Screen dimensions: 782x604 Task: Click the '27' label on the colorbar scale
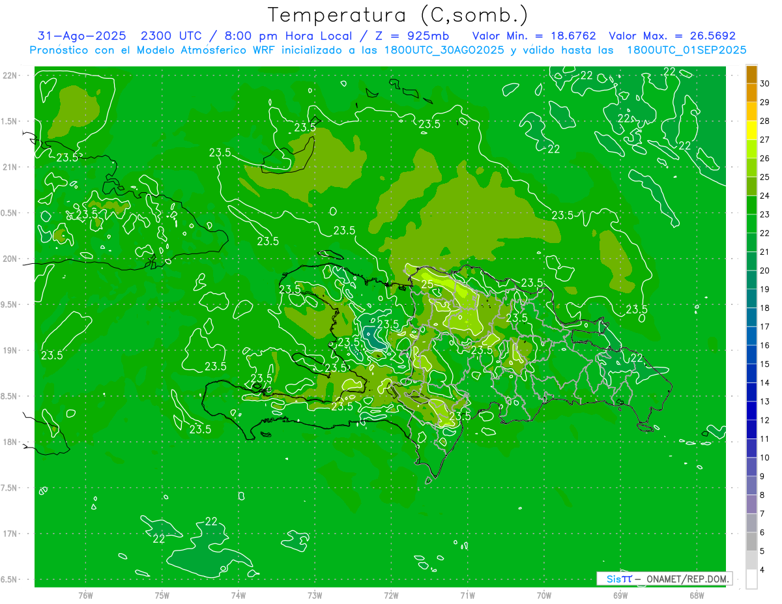tap(764, 139)
